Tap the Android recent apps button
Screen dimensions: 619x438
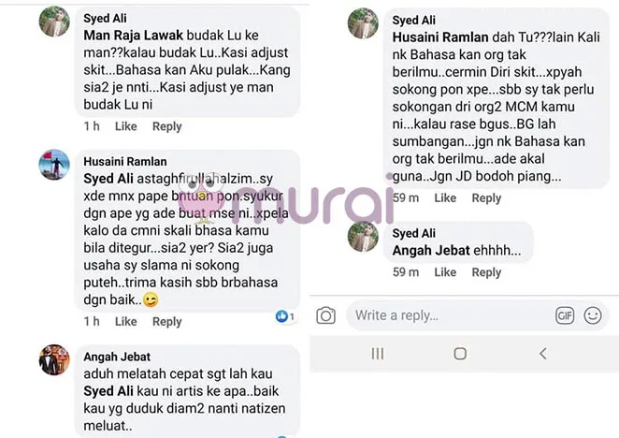(x=378, y=354)
